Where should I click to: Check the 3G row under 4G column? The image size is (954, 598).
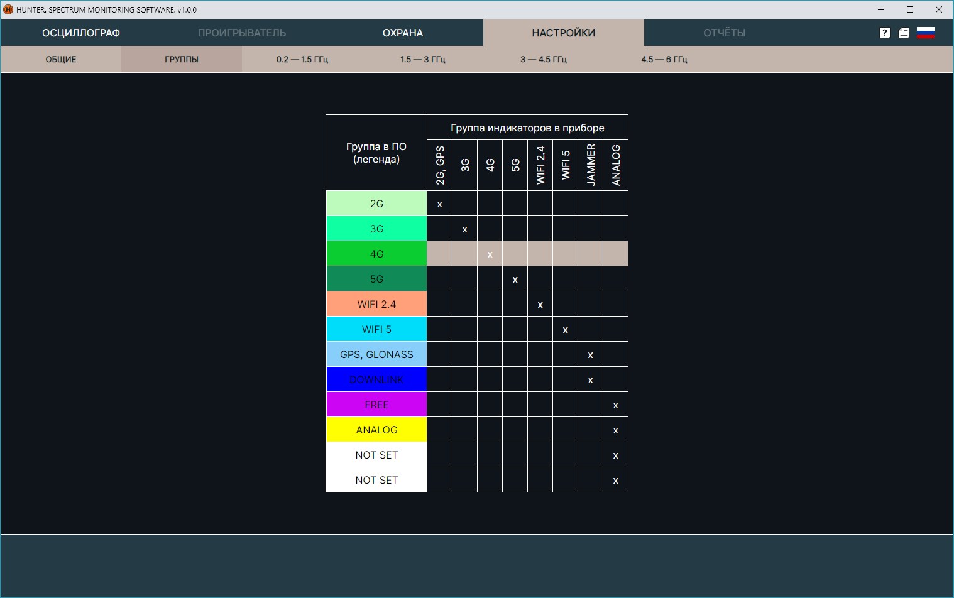[490, 229]
